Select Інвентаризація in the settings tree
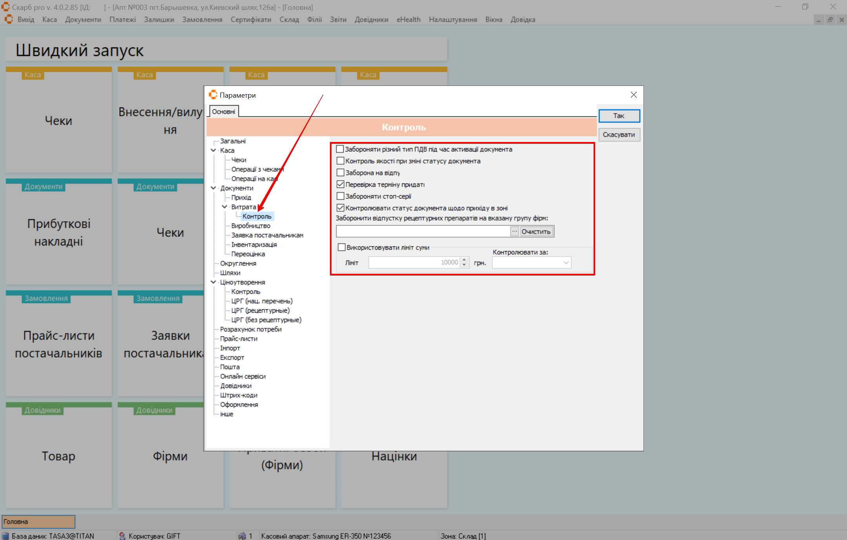The image size is (847, 540). point(254,244)
